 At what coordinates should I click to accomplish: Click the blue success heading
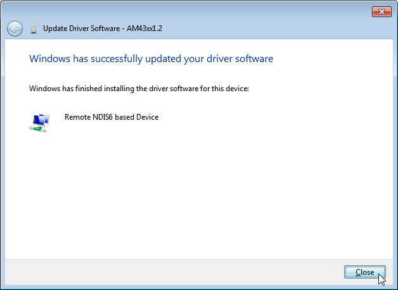click(151, 59)
